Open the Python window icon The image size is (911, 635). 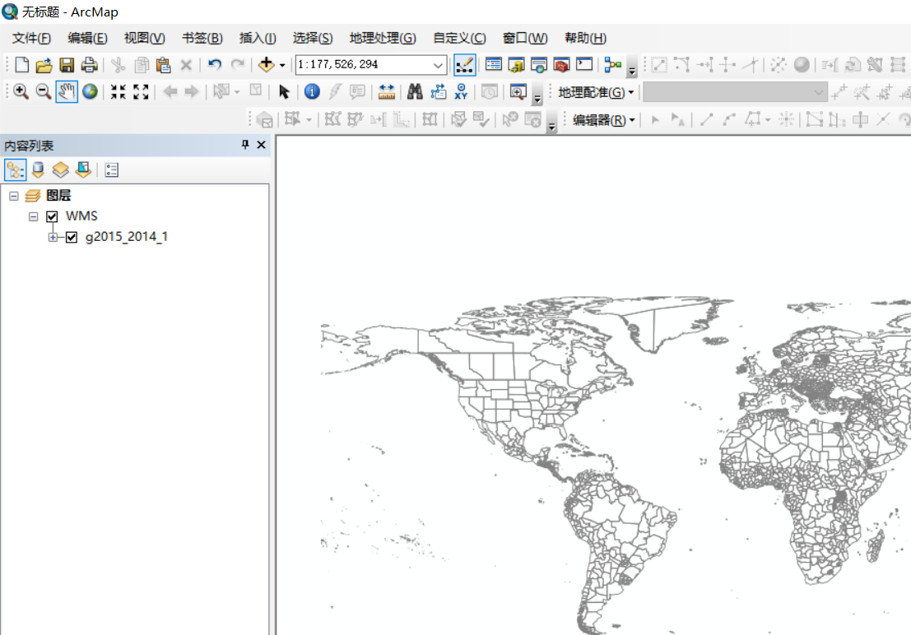pos(584,64)
